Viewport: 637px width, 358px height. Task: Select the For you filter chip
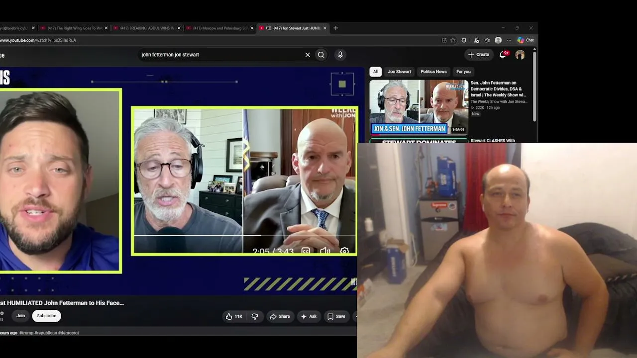pos(463,72)
